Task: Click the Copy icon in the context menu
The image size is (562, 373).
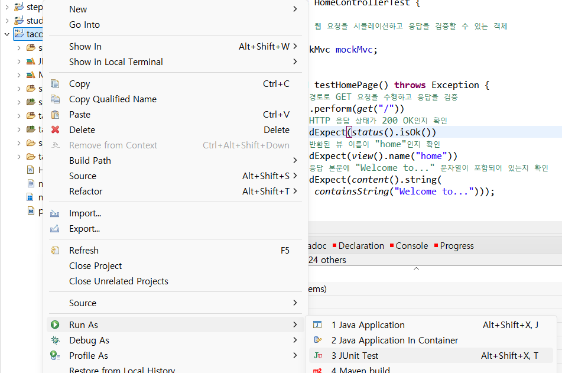Action: pos(55,83)
